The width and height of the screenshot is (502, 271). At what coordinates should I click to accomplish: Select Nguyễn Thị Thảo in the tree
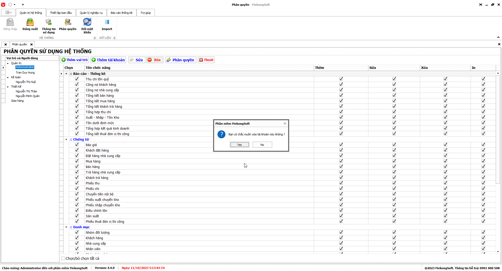(26, 92)
